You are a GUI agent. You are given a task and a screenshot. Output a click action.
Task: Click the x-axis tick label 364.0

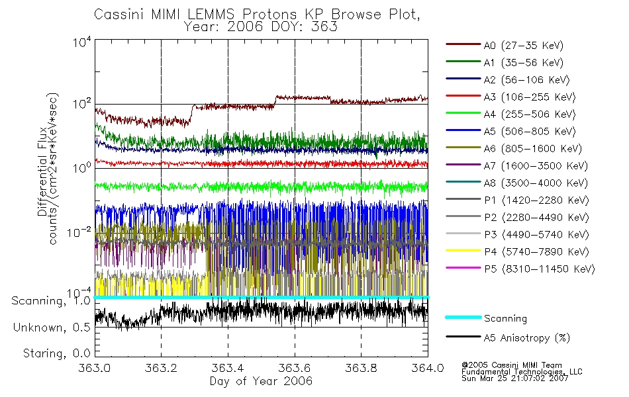pyautogui.click(x=428, y=368)
